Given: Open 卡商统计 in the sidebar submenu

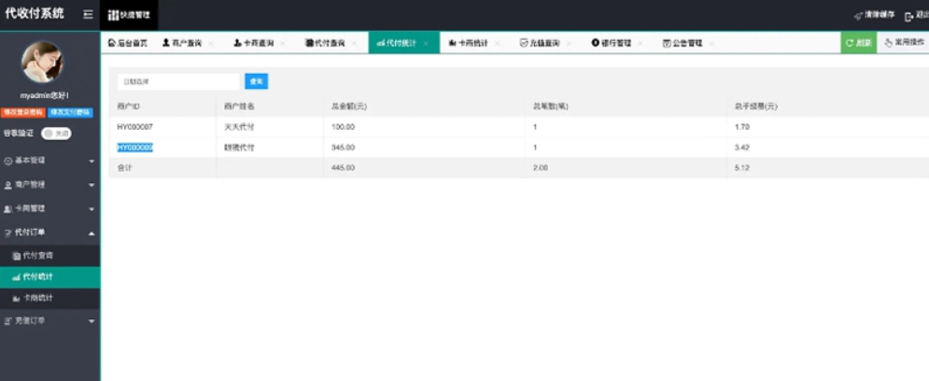Looking at the screenshot, I should pyautogui.click(x=49, y=298).
